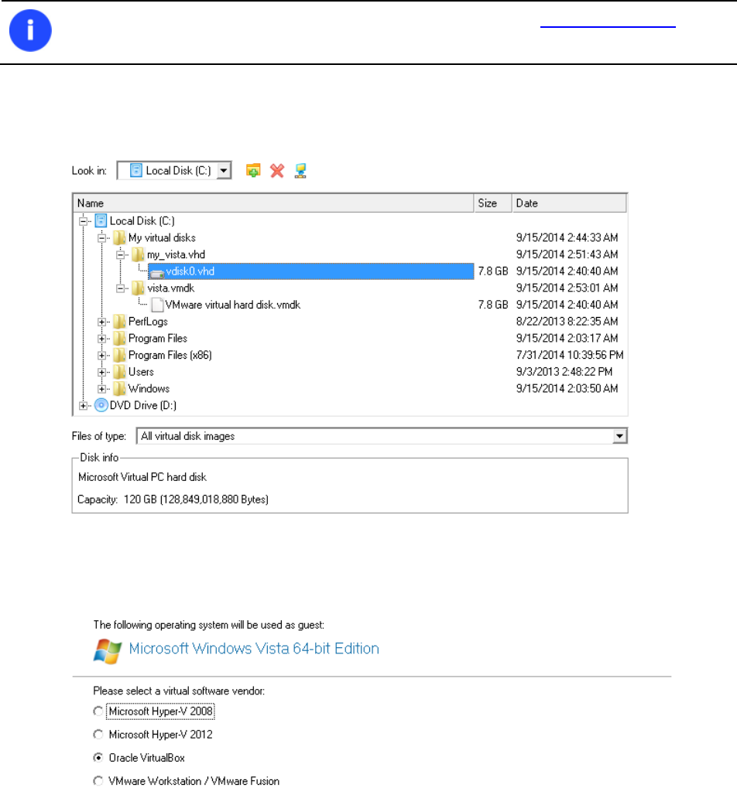Viewport: 737px width, 798px height.
Task: Expand the DVD Drive (D:) node
Action: coord(83,406)
